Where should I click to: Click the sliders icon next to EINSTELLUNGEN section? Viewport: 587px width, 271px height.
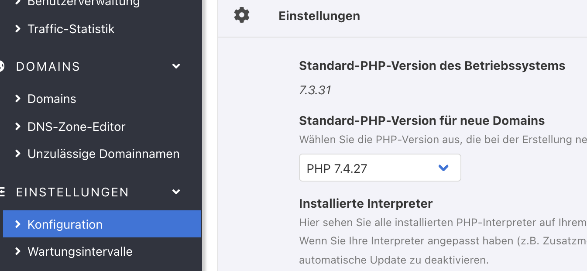[2, 192]
